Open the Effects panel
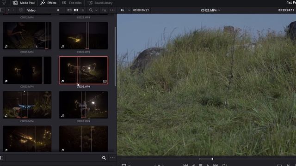This screenshot has height=166, width=296. point(48,3)
